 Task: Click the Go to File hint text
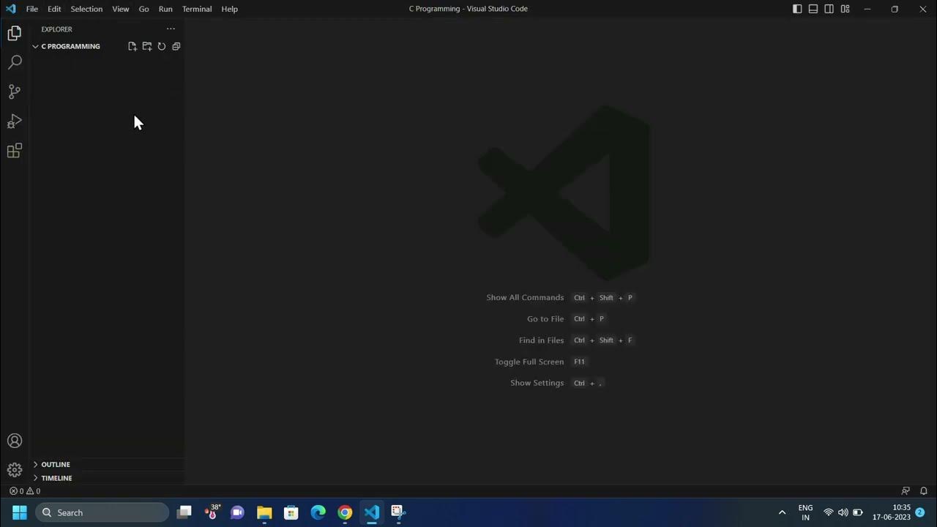coord(545,319)
